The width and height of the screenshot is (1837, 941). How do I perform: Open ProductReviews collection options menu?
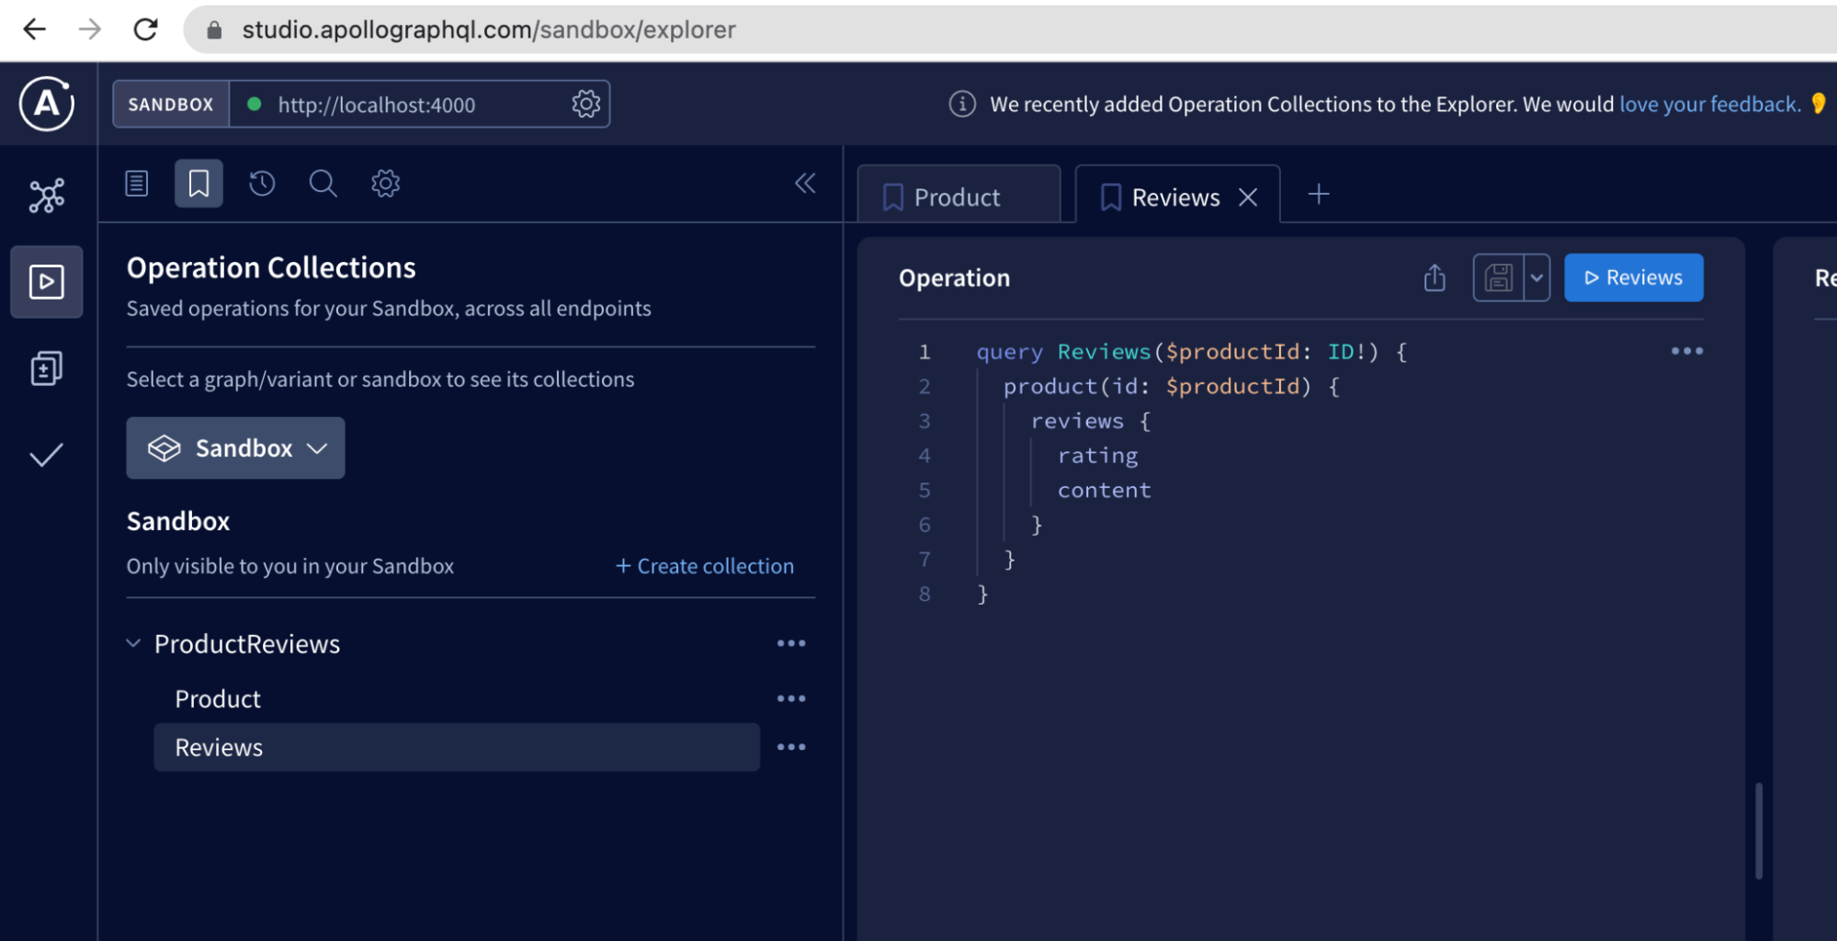791,643
